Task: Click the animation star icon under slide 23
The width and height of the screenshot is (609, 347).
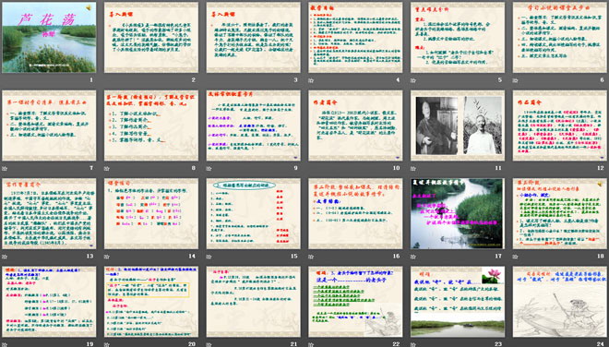Action: 413,344
